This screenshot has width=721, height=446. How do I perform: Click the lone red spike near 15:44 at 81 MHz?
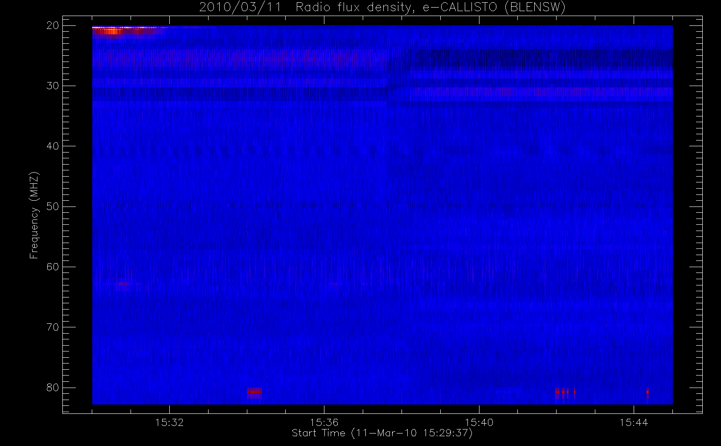click(647, 393)
